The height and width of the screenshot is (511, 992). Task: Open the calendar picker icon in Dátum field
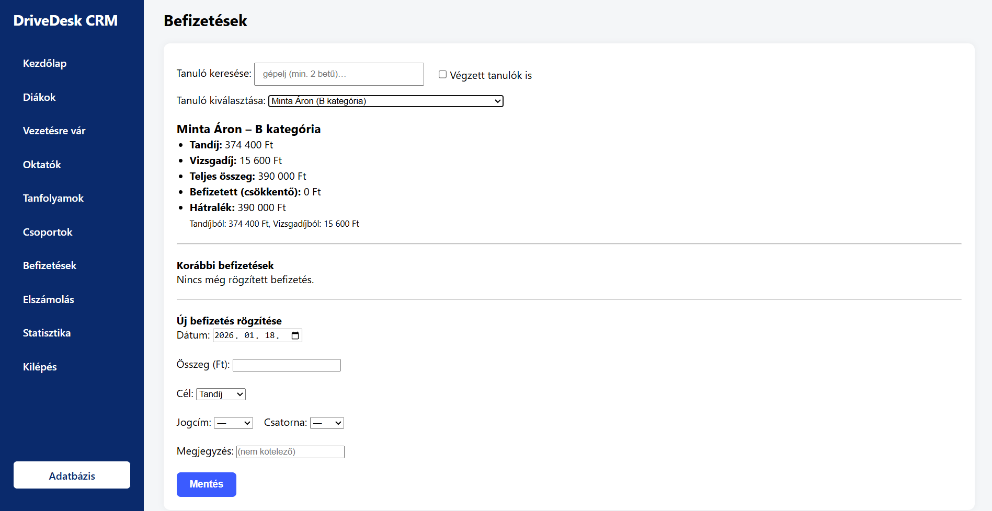click(295, 335)
